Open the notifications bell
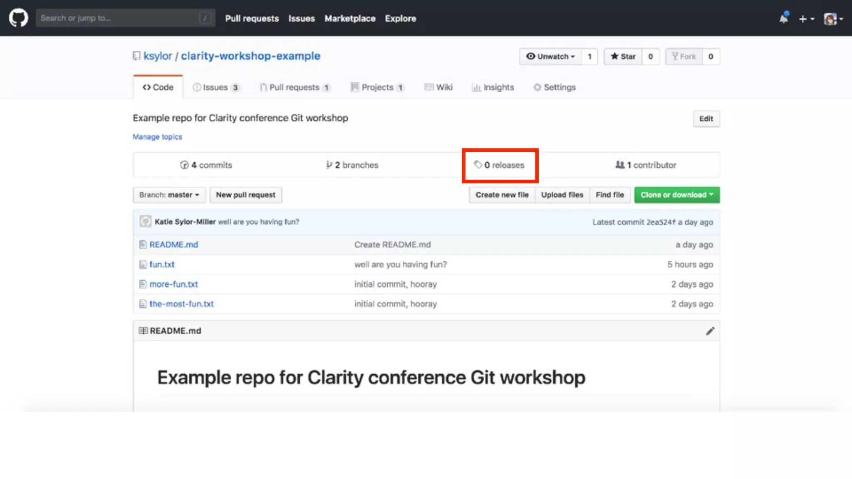The image size is (852, 479). coord(783,18)
